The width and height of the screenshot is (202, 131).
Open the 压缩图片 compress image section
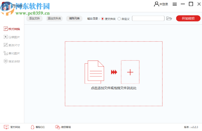coord(12,37)
